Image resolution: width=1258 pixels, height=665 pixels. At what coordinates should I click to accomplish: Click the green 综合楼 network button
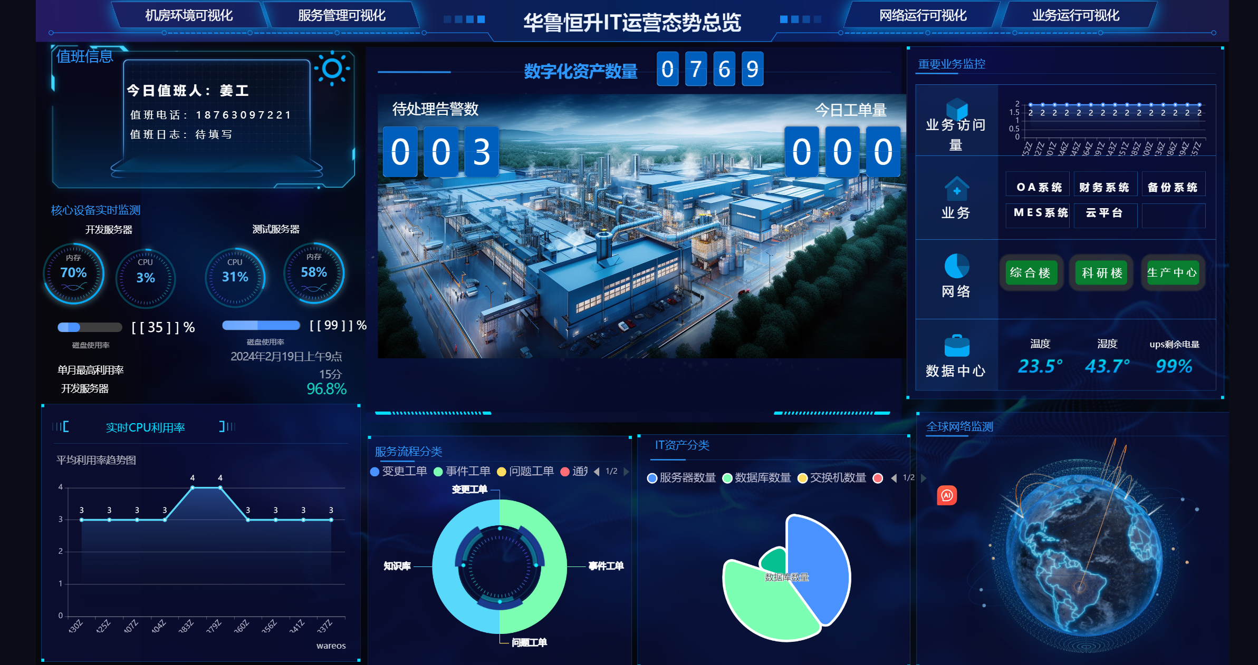coord(1031,272)
